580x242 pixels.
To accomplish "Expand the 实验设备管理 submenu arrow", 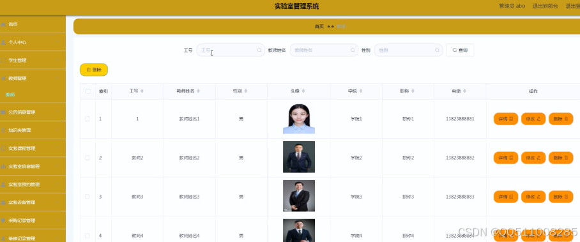I will click(x=58, y=202).
